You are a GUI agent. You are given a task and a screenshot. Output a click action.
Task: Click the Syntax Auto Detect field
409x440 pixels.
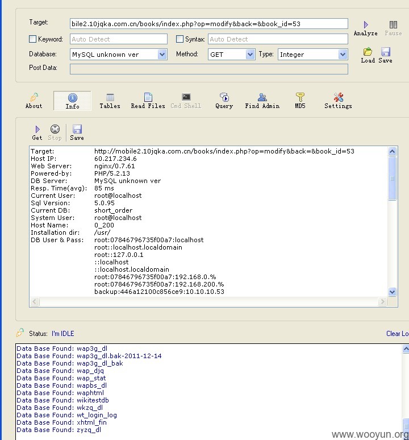278,39
